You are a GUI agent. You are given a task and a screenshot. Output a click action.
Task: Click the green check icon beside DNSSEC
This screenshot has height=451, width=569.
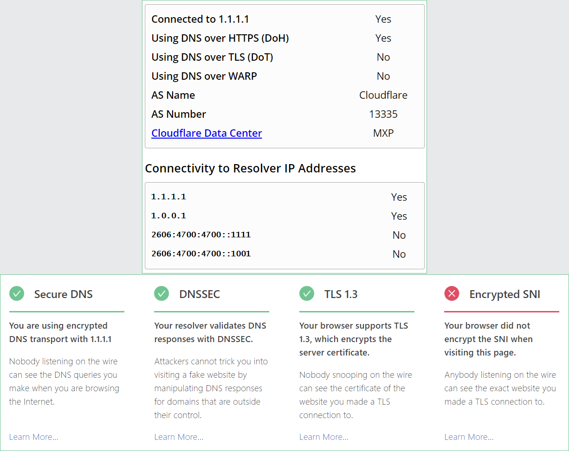pyautogui.click(x=162, y=293)
